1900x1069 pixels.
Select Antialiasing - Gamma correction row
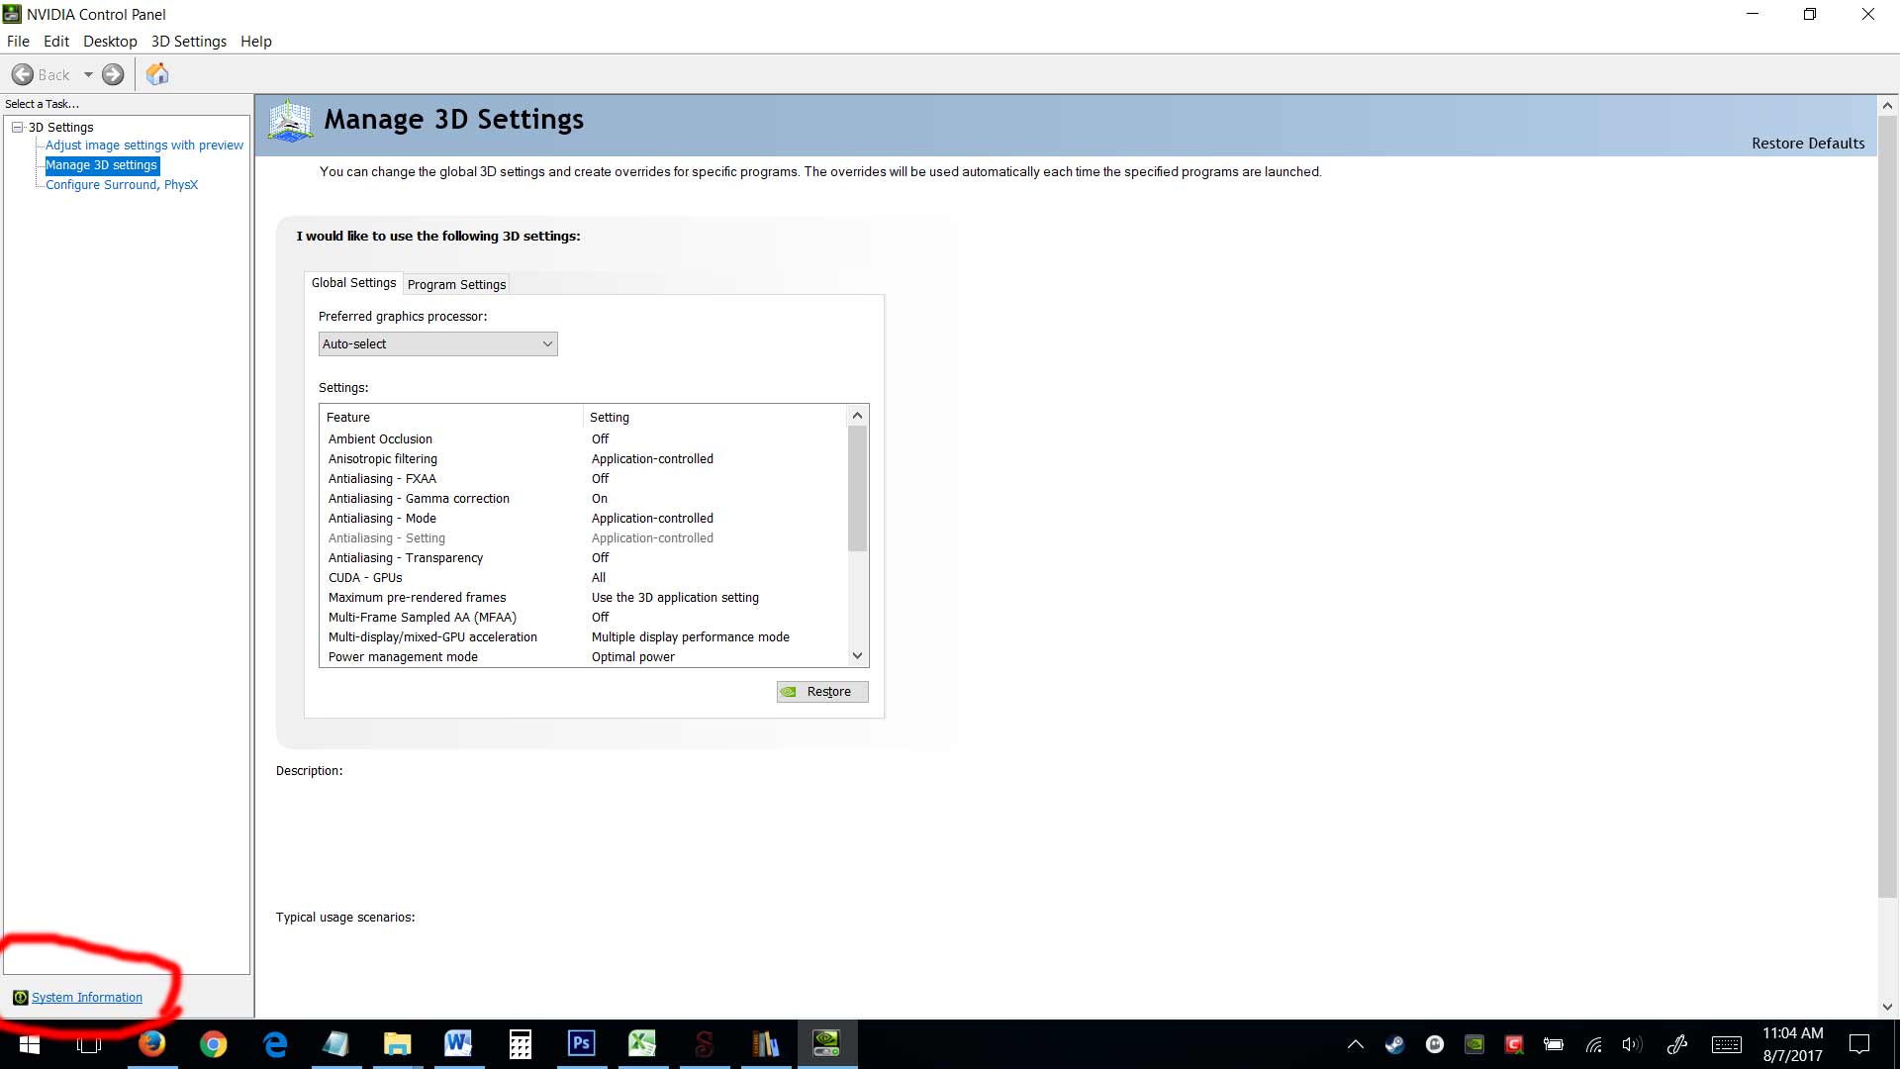584,499
